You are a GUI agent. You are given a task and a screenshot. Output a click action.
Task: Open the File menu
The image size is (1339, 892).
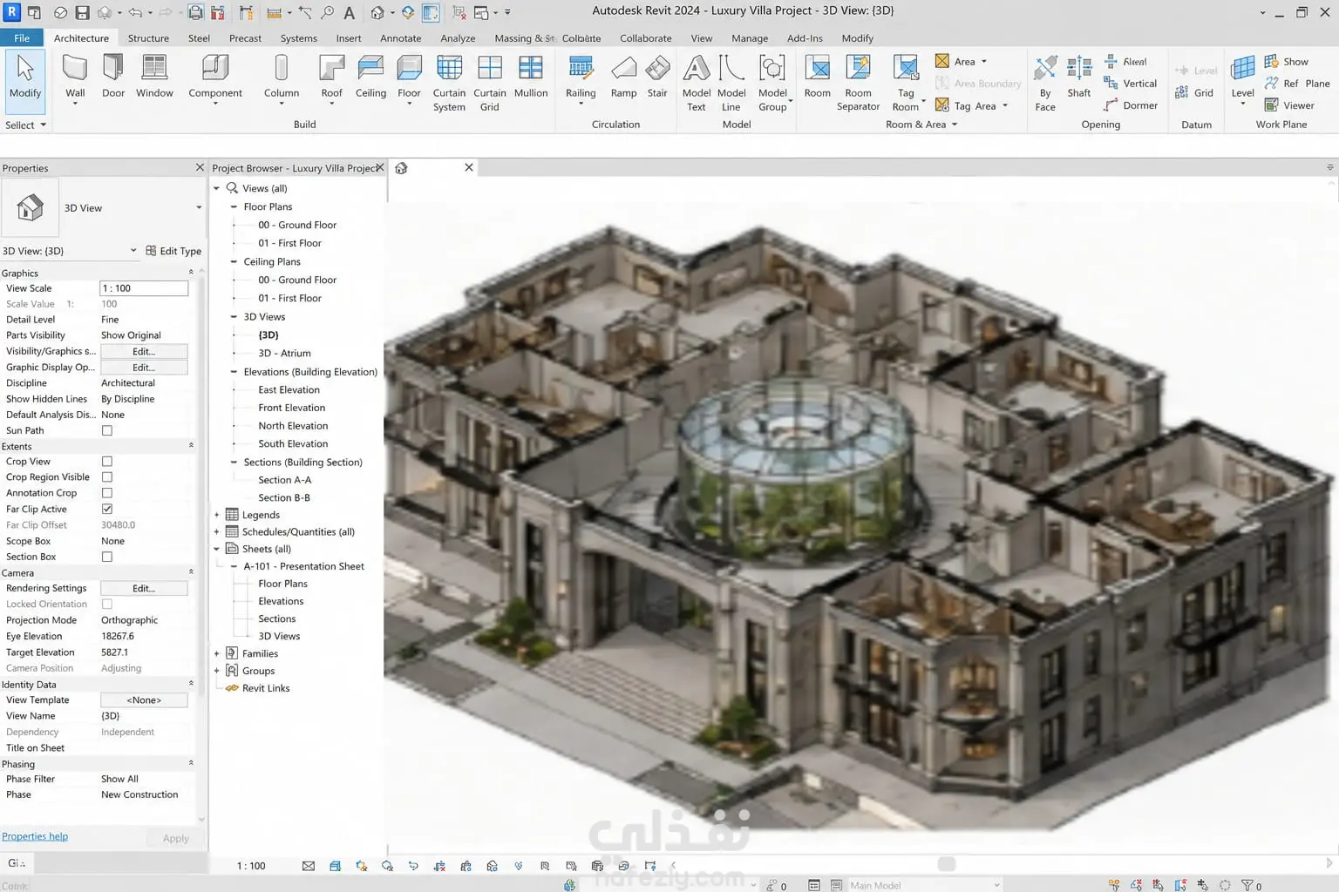[22, 38]
